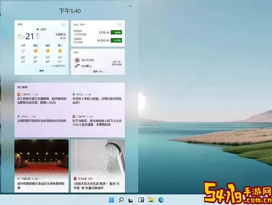272x205 pixels.
Task: Click the 14,295.93 index value
Action: tap(103, 40)
